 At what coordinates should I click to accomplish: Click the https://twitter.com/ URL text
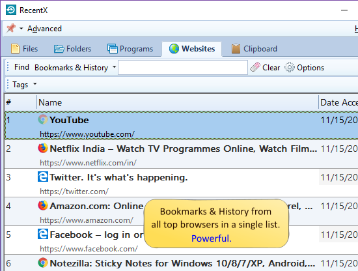click(x=74, y=192)
